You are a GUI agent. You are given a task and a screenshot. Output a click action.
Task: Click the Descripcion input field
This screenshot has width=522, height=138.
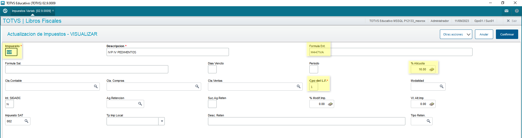[x=168, y=52]
